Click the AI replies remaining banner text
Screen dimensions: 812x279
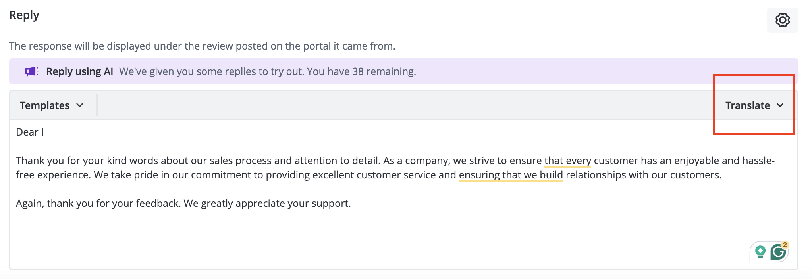(268, 71)
